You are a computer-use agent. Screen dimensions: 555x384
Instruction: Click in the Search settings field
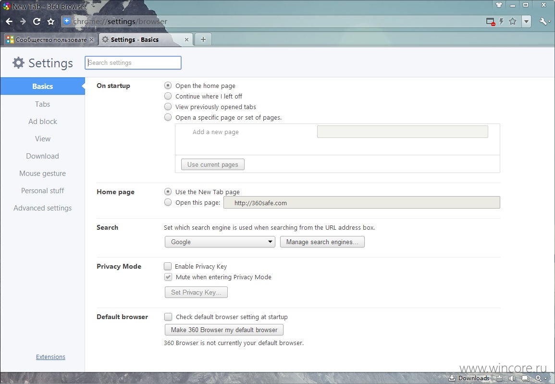pyautogui.click(x=133, y=62)
